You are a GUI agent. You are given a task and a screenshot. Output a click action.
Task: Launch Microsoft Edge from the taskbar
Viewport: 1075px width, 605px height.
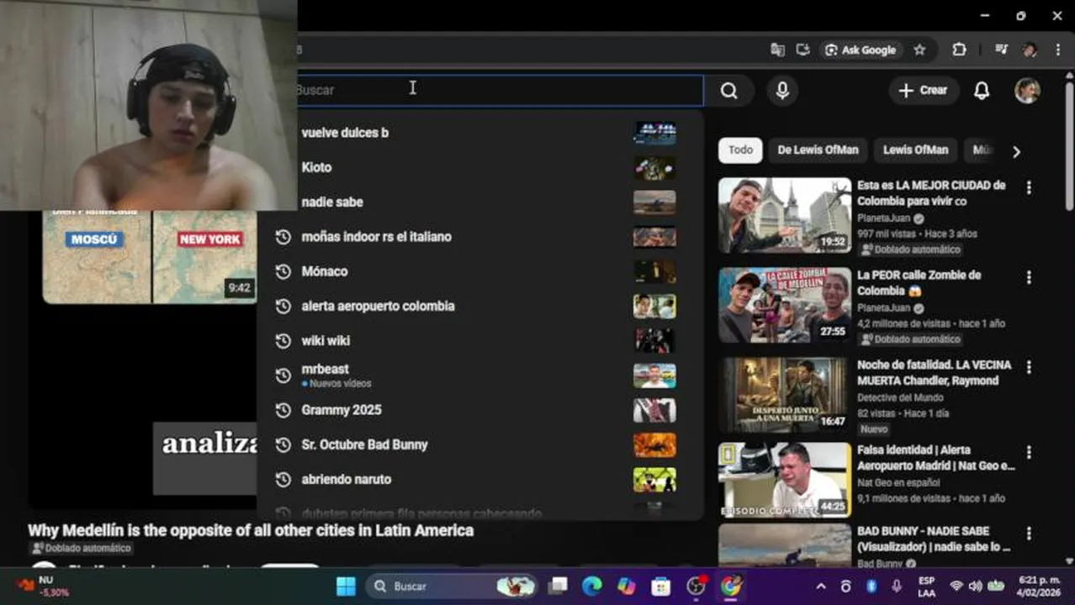pos(592,586)
